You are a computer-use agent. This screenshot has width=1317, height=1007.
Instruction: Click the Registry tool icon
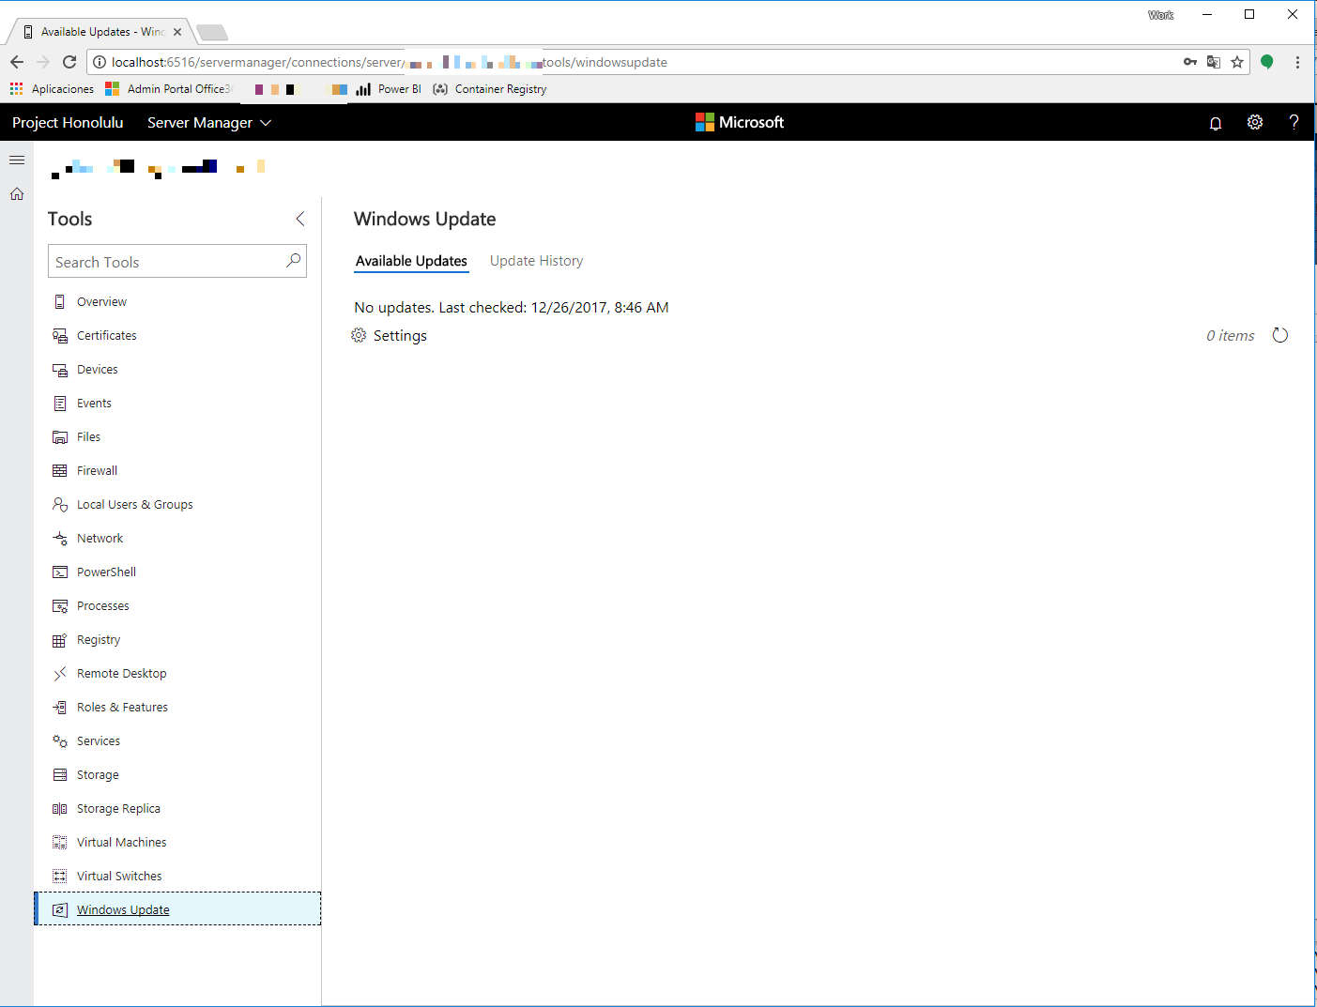tap(60, 639)
